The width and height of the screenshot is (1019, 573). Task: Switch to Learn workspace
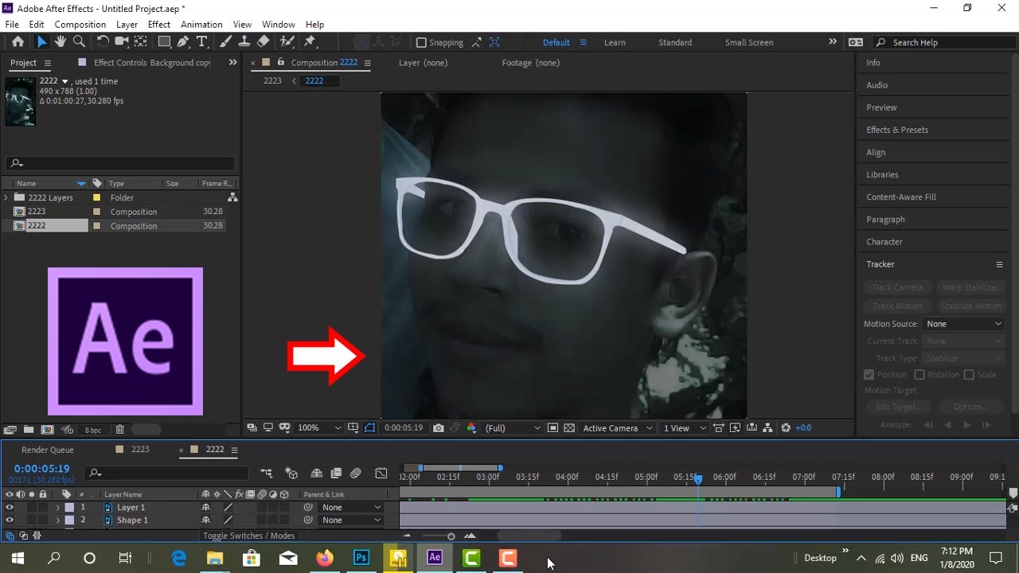click(615, 43)
